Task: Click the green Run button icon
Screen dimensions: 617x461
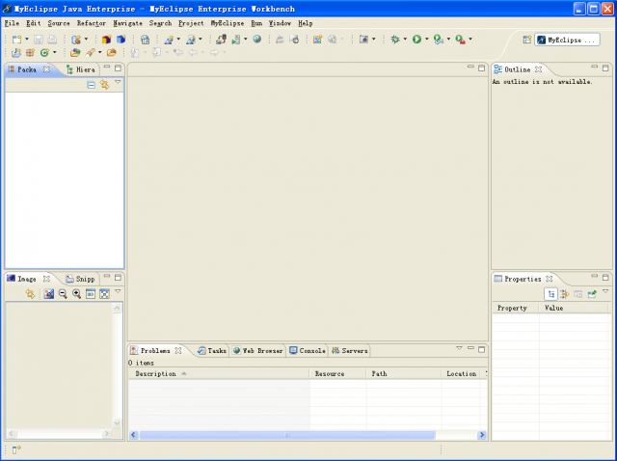Action: click(416, 40)
